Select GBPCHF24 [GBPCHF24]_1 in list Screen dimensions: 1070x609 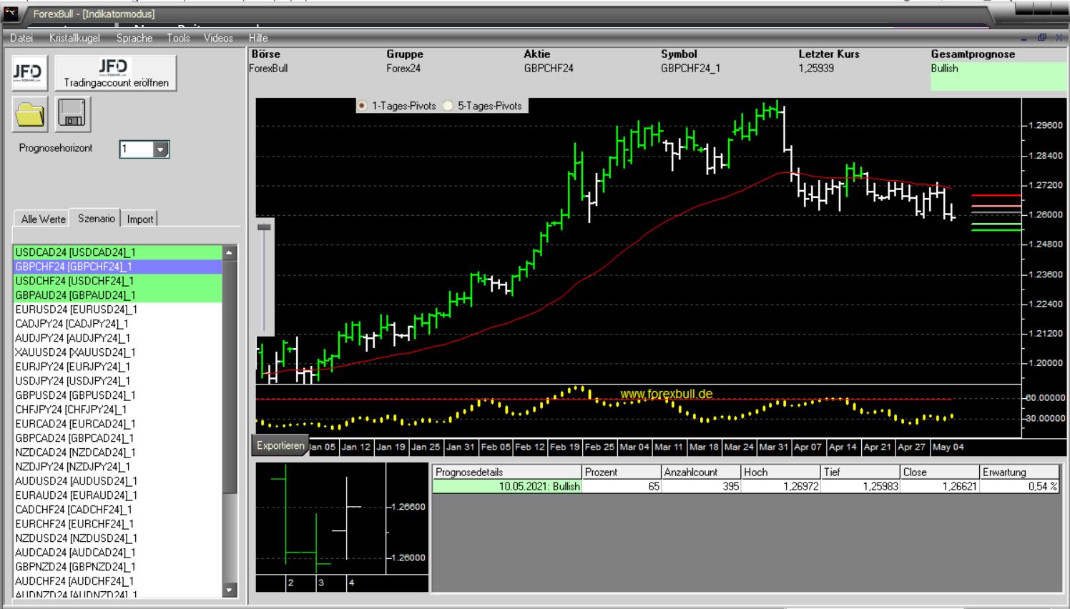click(x=118, y=267)
